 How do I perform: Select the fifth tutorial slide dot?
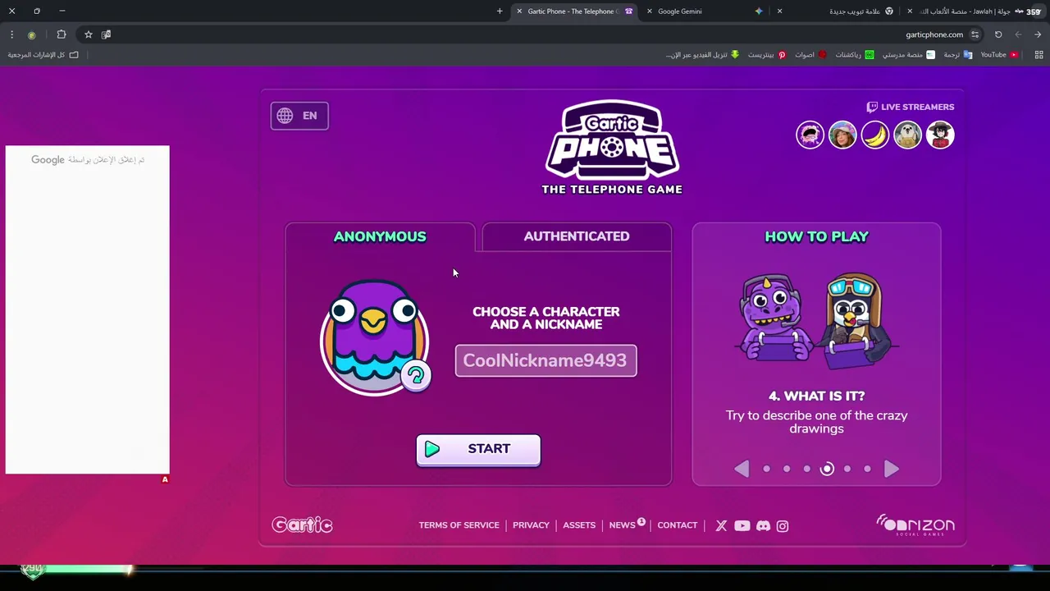[x=847, y=469]
